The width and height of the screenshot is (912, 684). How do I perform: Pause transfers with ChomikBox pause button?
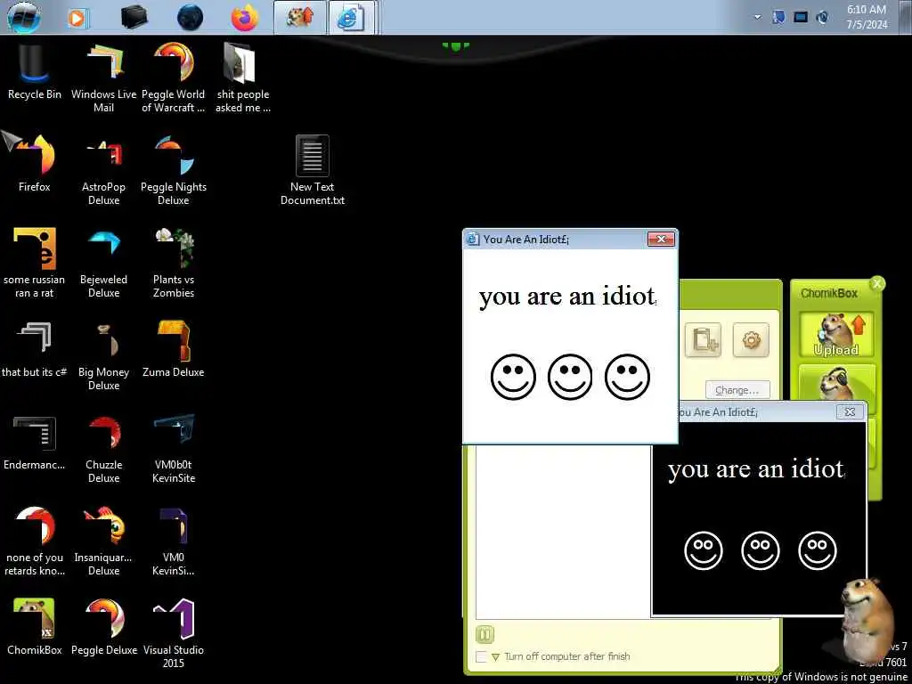pos(484,634)
